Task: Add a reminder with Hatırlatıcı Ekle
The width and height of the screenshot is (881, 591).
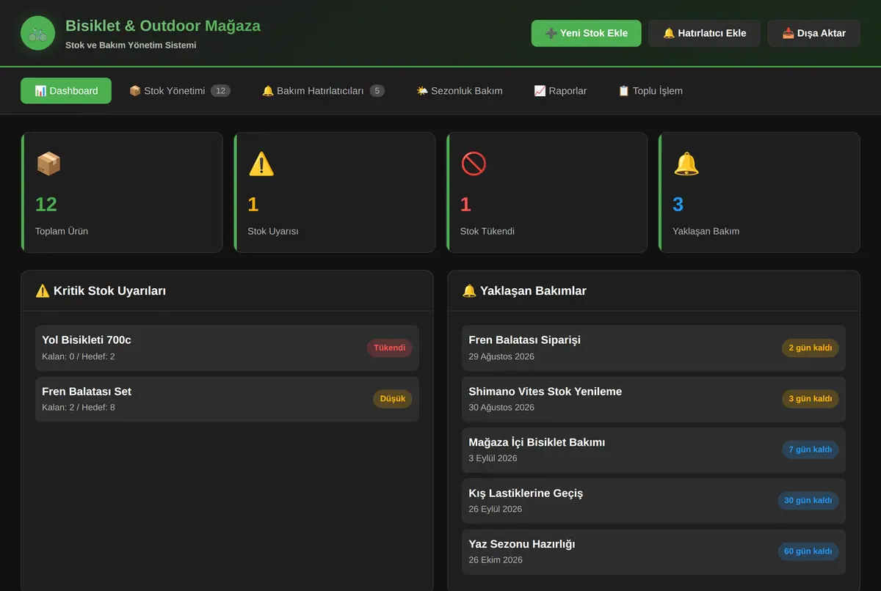Action: [x=704, y=33]
